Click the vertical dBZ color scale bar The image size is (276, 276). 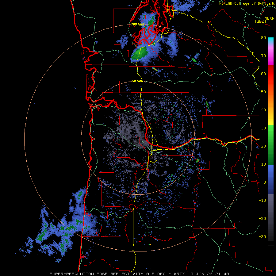(271, 136)
